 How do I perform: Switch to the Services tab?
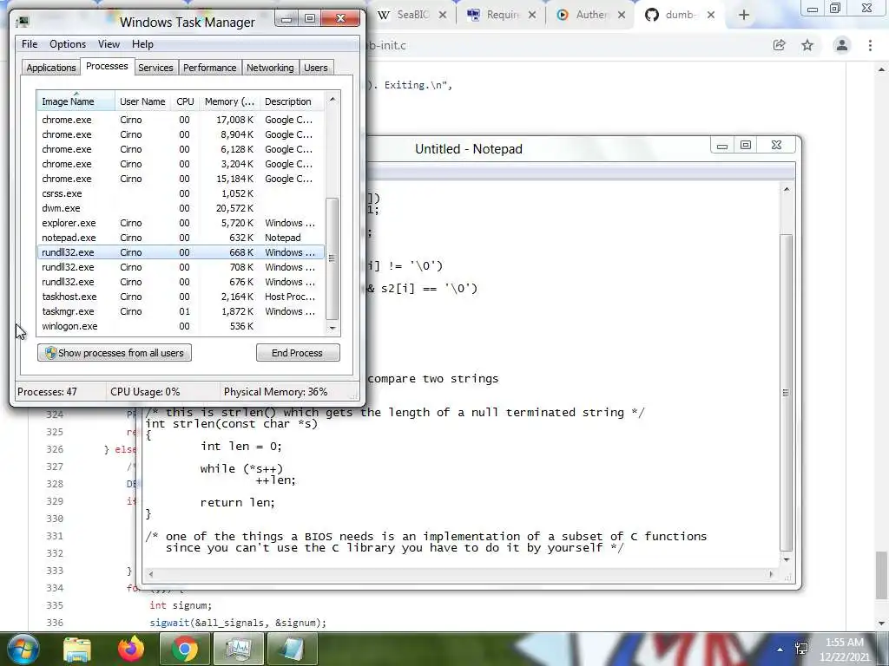tap(155, 68)
